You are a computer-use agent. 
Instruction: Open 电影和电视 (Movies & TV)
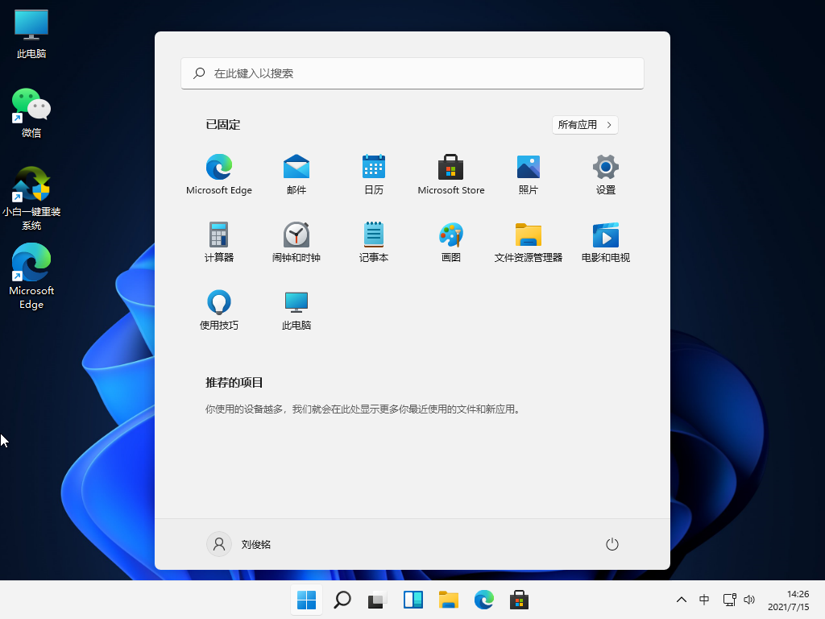[605, 241]
